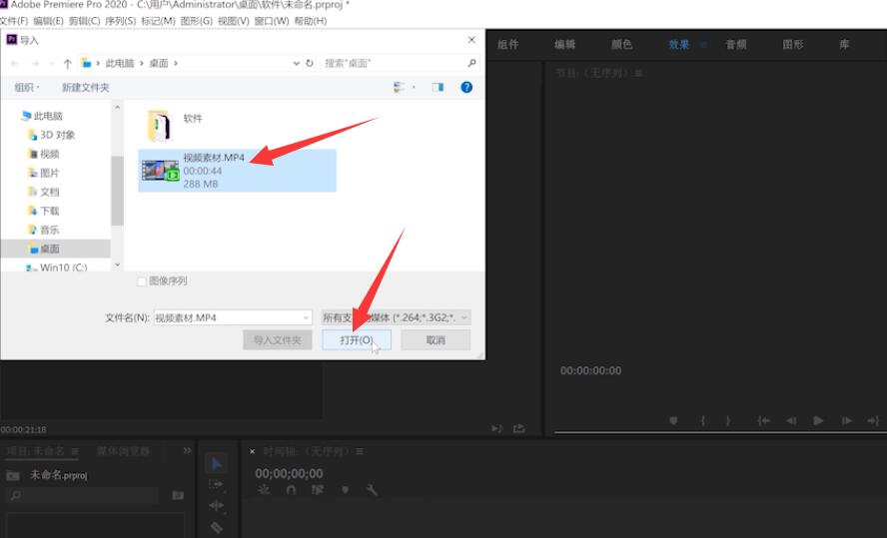The height and width of the screenshot is (538, 887).
Task: Open the 剪辑(C) menu
Action: point(84,21)
